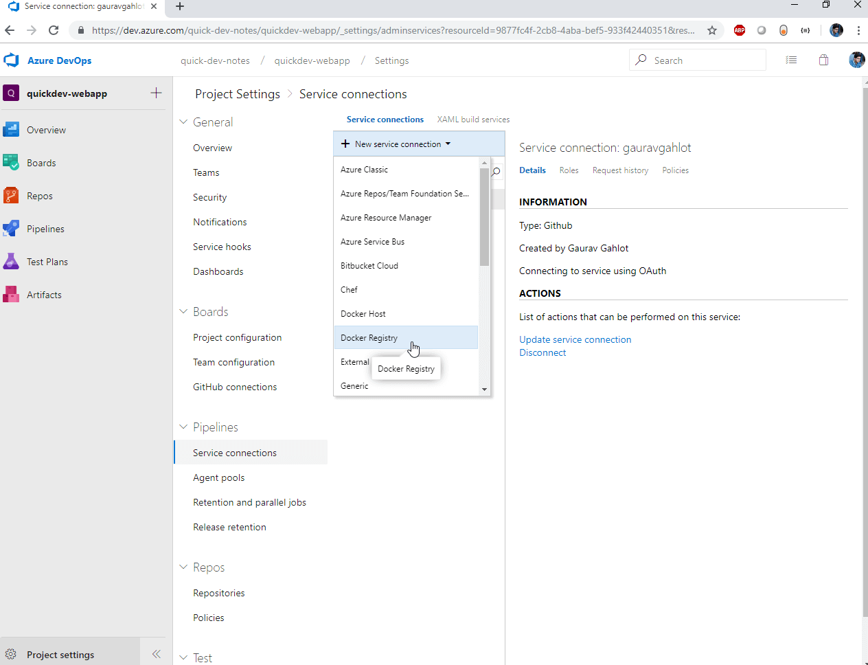Collapse the General settings section

coord(183,122)
